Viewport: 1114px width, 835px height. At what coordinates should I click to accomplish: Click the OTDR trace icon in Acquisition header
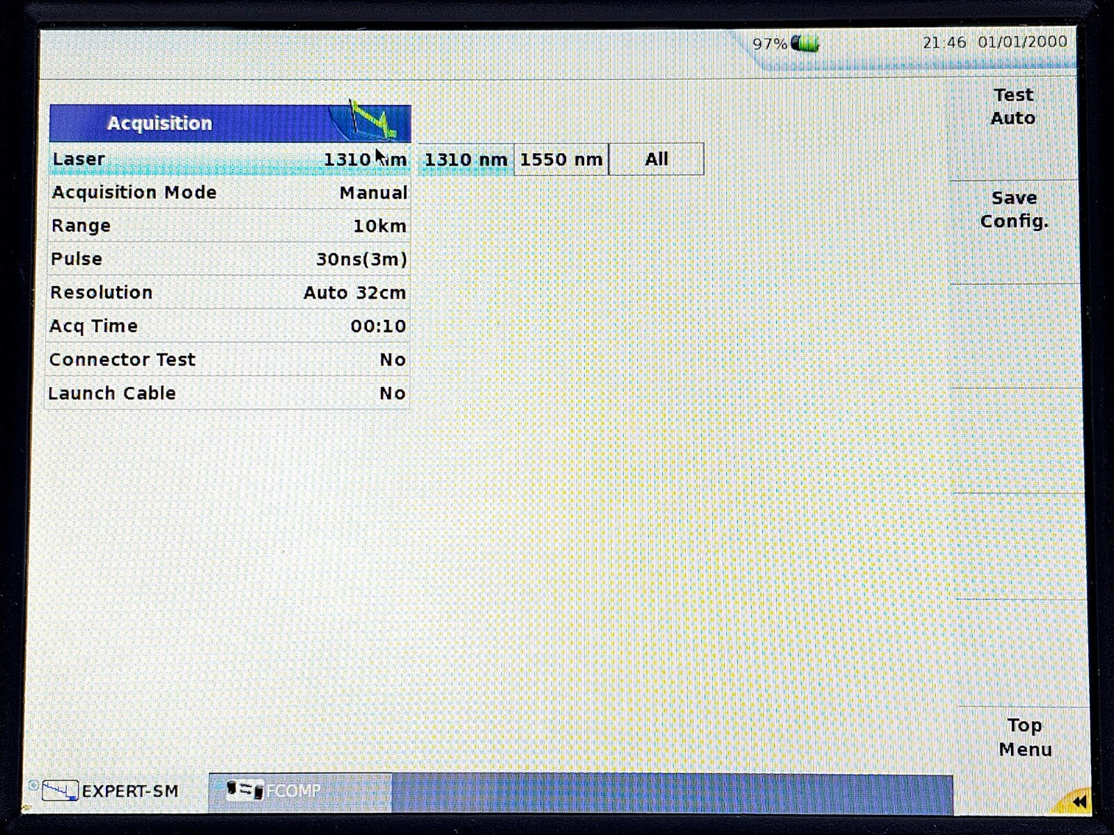click(x=373, y=122)
